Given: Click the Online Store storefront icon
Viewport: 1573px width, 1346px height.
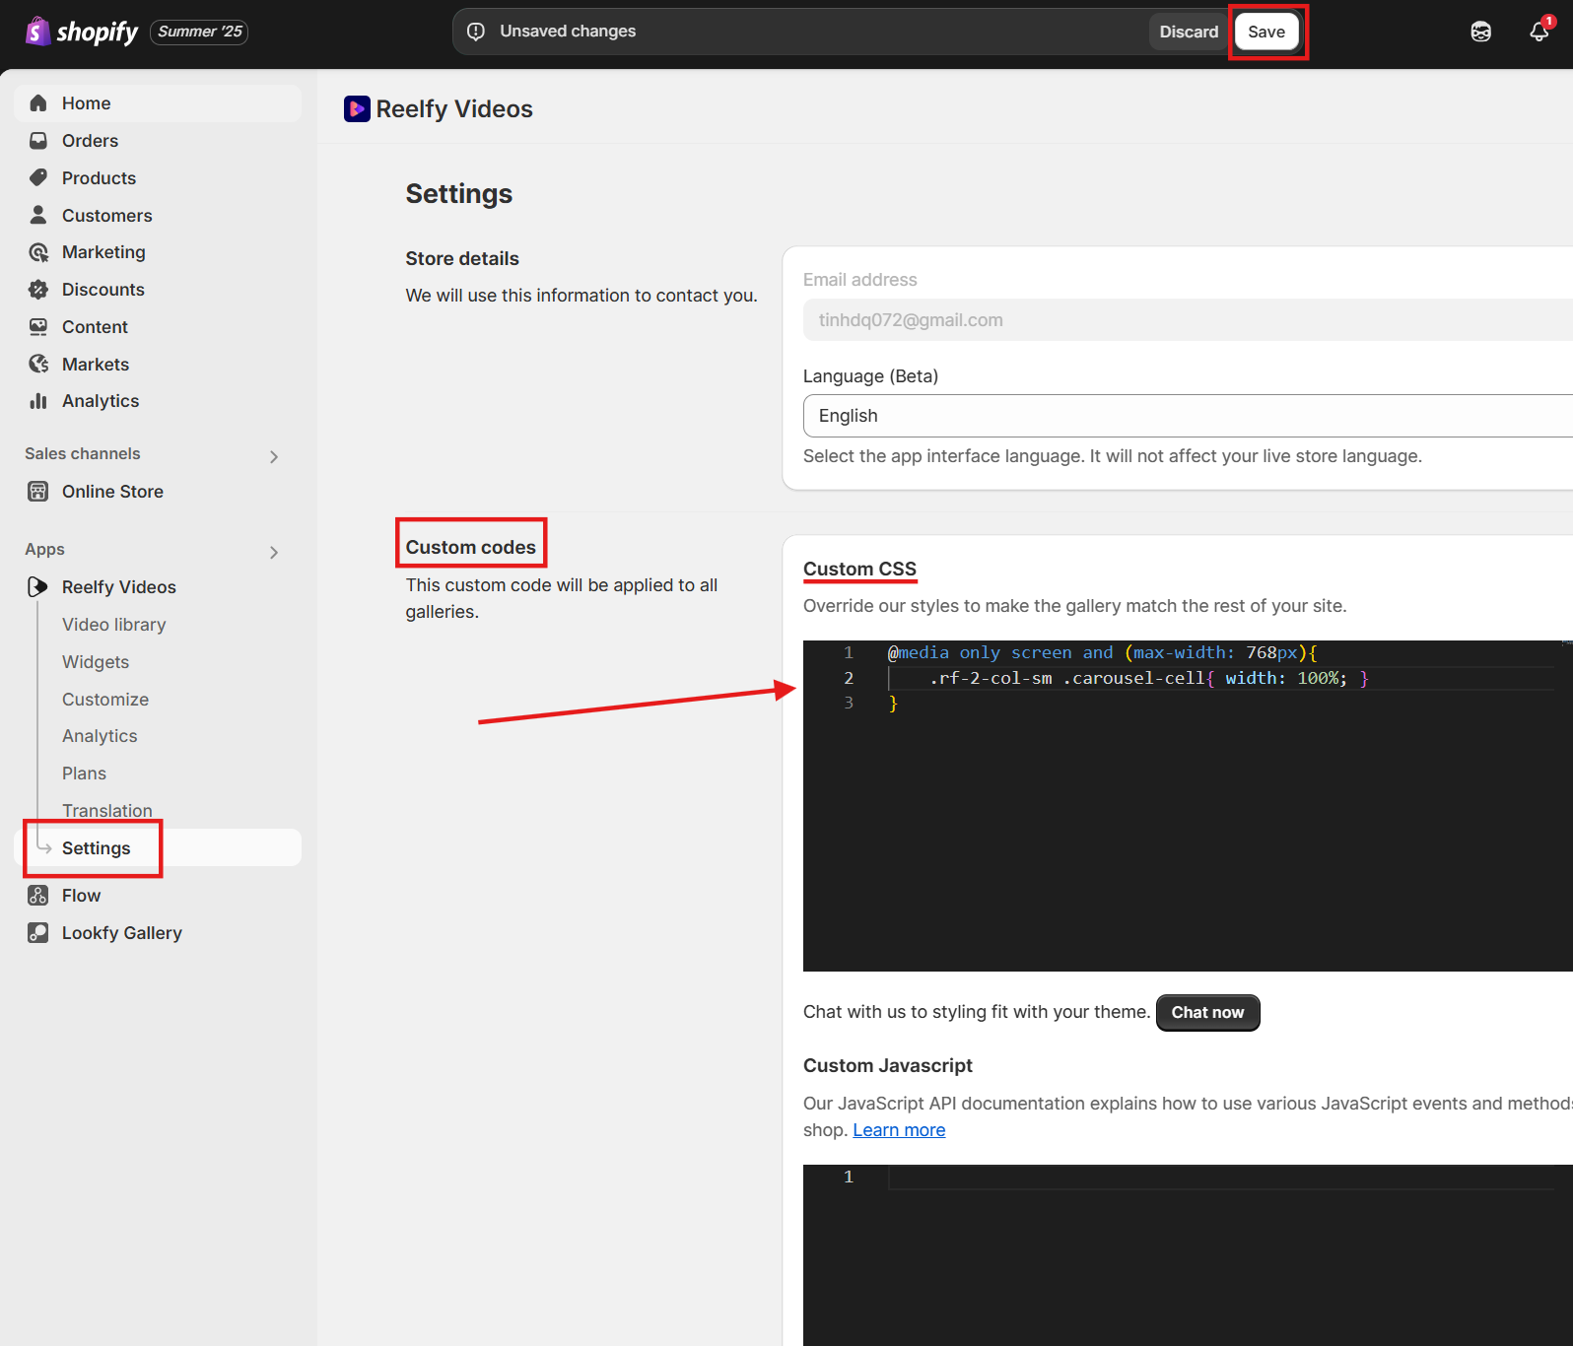Looking at the screenshot, I should point(38,492).
